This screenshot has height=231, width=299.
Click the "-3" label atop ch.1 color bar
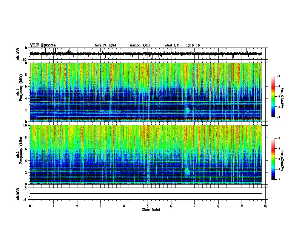(x=278, y=76)
